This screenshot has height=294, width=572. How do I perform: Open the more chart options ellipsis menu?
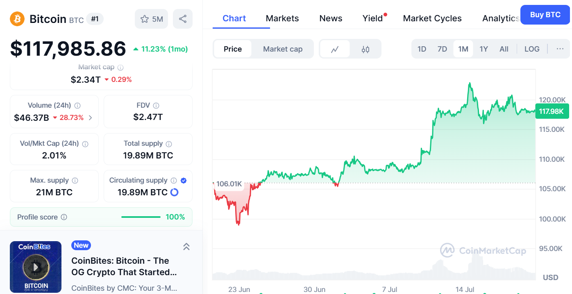(x=560, y=49)
